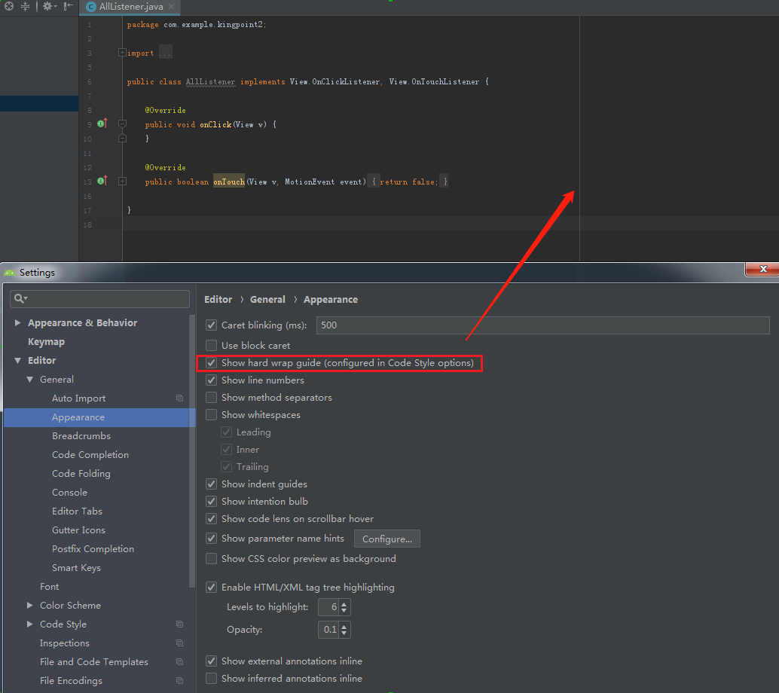Expand the Color Scheme settings node
779x693 pixels.
coord(30,606)
